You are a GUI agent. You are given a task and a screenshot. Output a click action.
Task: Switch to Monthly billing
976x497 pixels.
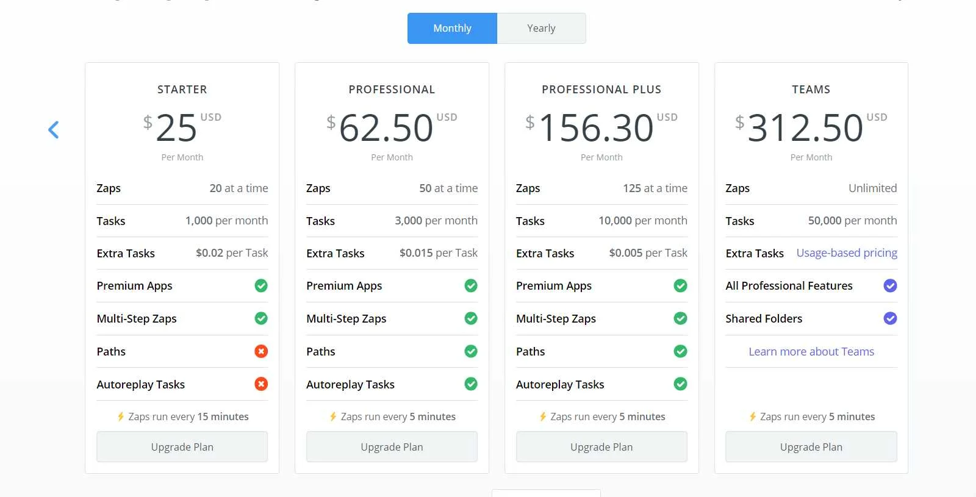(452, 28)
